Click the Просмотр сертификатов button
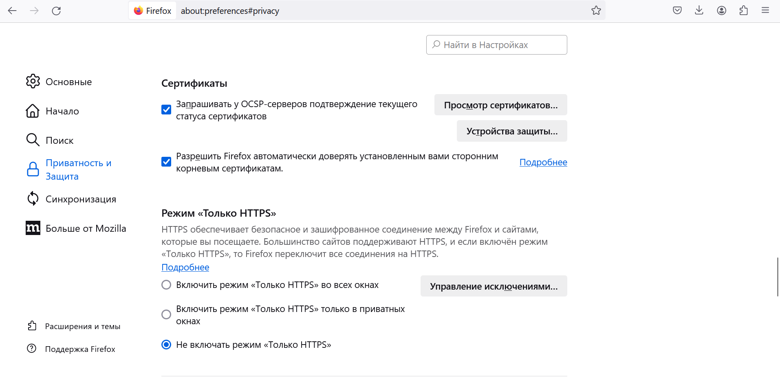 500,105
